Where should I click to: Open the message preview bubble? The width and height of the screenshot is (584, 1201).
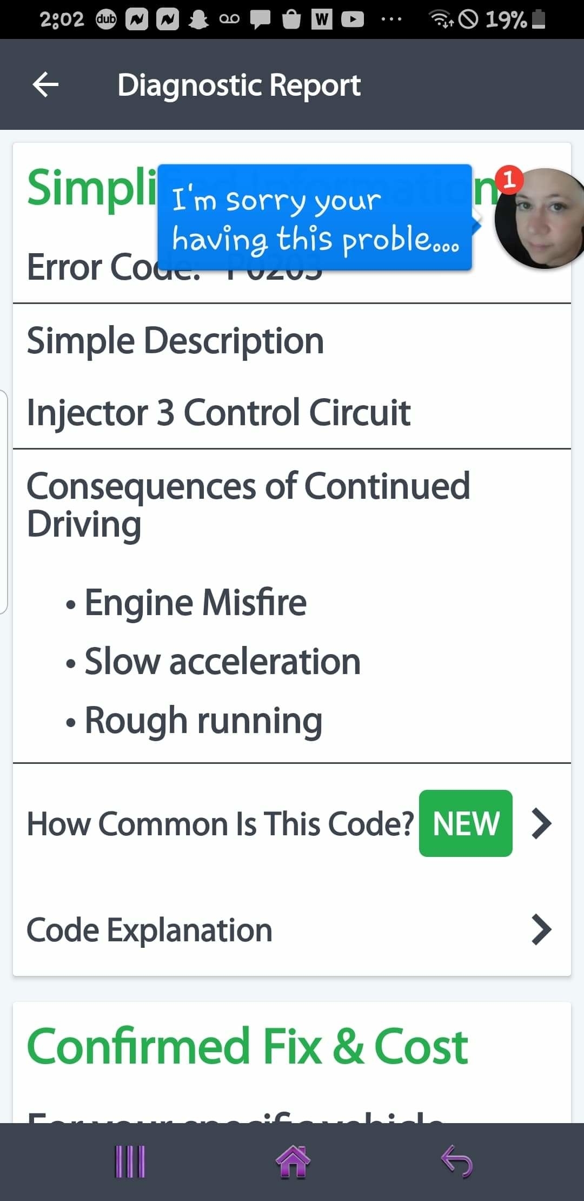314,218
